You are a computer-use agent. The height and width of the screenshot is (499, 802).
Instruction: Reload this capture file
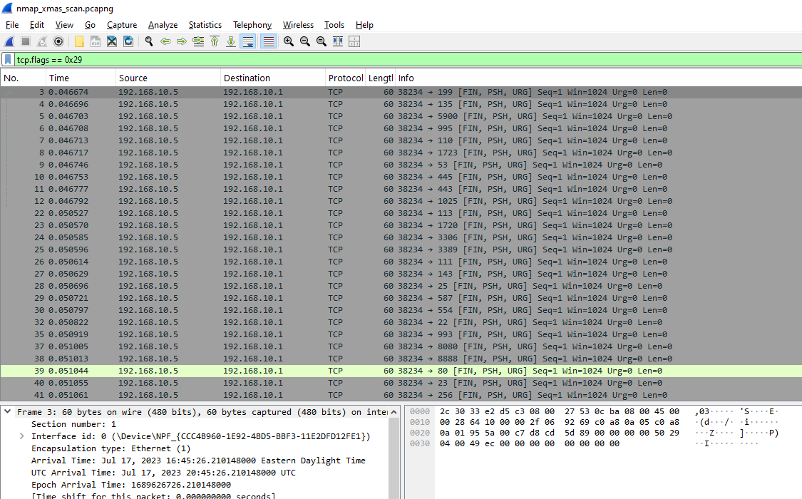(129, 41)
